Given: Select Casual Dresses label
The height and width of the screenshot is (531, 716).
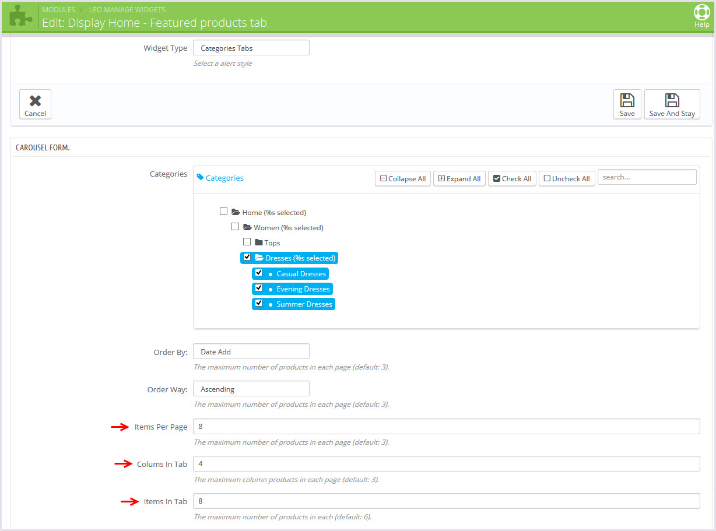Looking at the screenshot, I should pos(301,274).
